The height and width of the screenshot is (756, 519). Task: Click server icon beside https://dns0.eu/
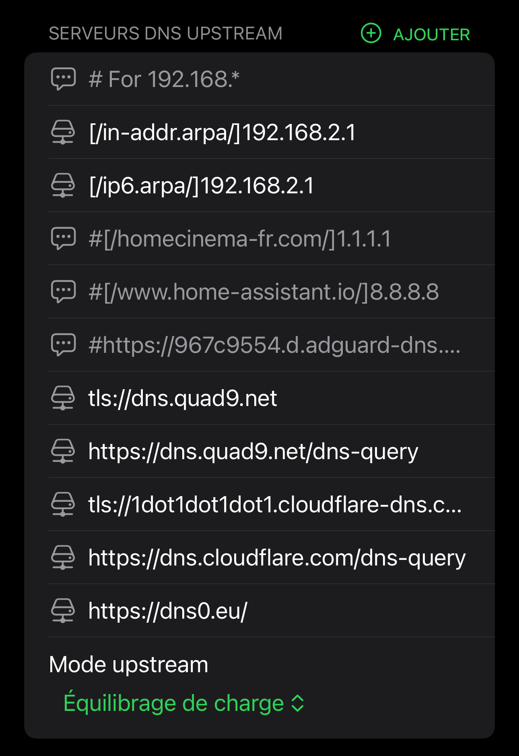(x=63, y=611)
